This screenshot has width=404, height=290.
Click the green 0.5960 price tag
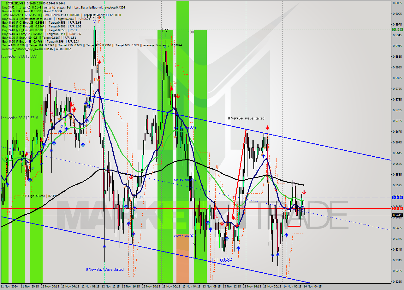click(x=397, y=29)
